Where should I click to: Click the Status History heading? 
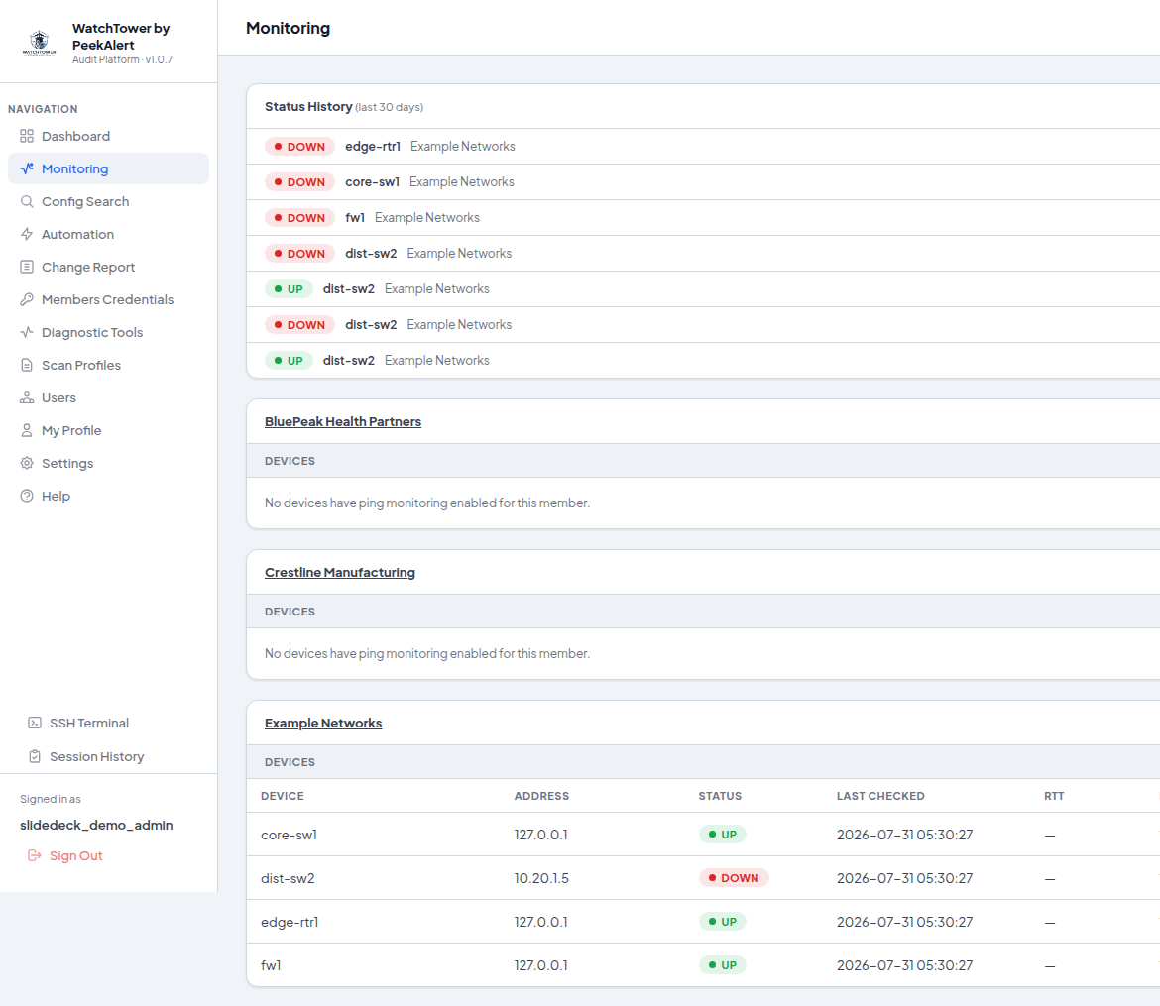[308, 106]
